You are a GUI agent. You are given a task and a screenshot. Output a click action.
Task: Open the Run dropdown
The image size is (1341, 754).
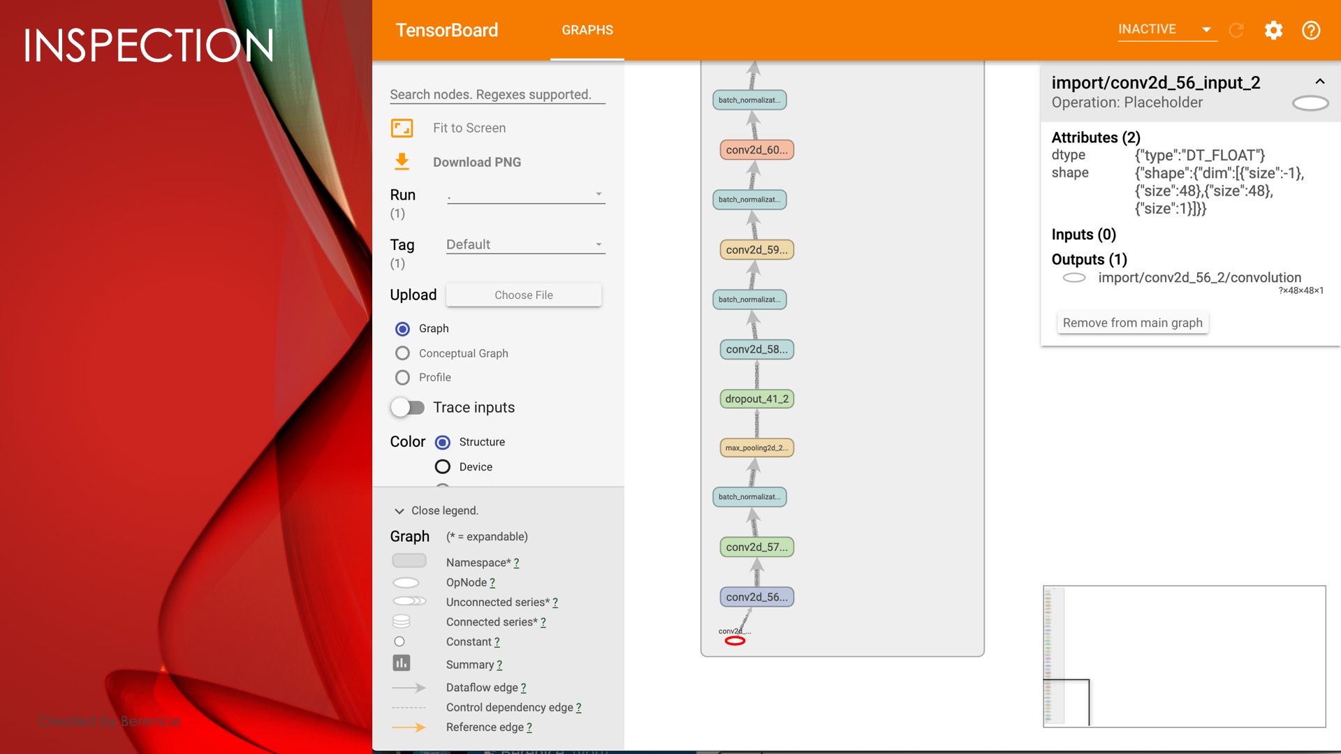point(525,195)
